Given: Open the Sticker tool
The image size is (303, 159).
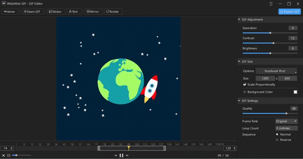Looking at the screenshot, I should click(56, 12).
